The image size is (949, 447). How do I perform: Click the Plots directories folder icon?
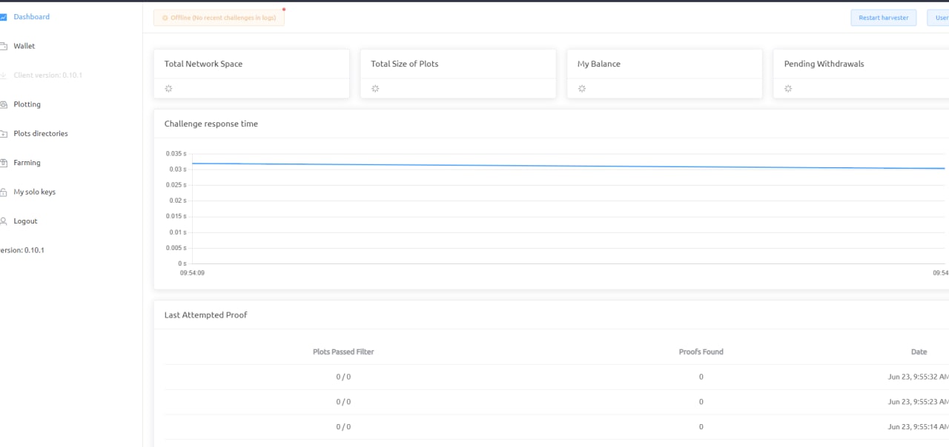tap(3, 134)
